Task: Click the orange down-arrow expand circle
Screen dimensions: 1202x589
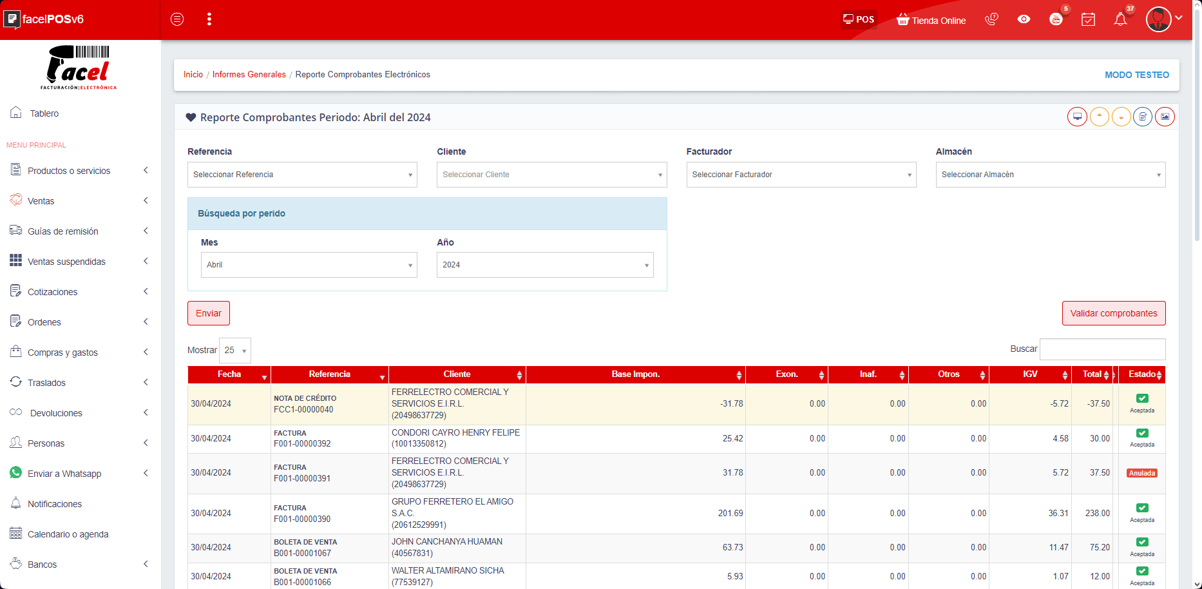Action: coord(1121,117)
